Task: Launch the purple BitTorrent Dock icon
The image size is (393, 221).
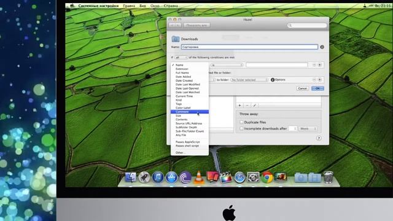Action: coord(185,177)
